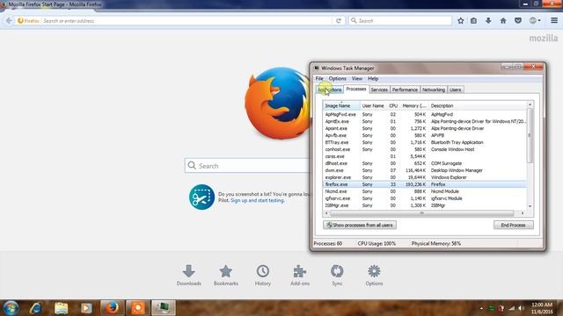Sort by Image Name column header

tap(341, 105)
